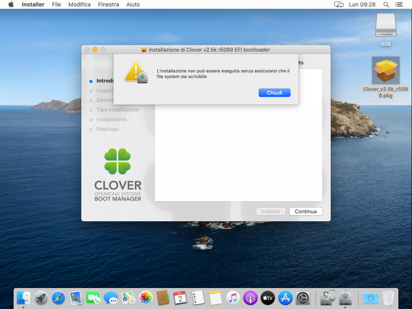
Task: Open Podcasts from the Dock
Action: (250, 298)
